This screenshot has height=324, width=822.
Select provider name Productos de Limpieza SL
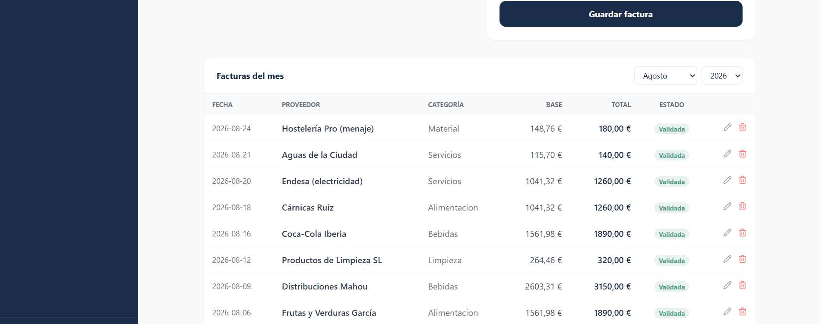(x=332, y=260)
